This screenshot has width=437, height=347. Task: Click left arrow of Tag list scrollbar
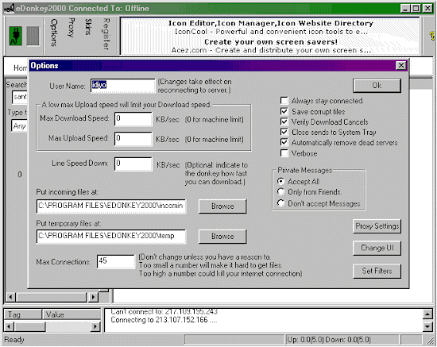tap(10, 326)
